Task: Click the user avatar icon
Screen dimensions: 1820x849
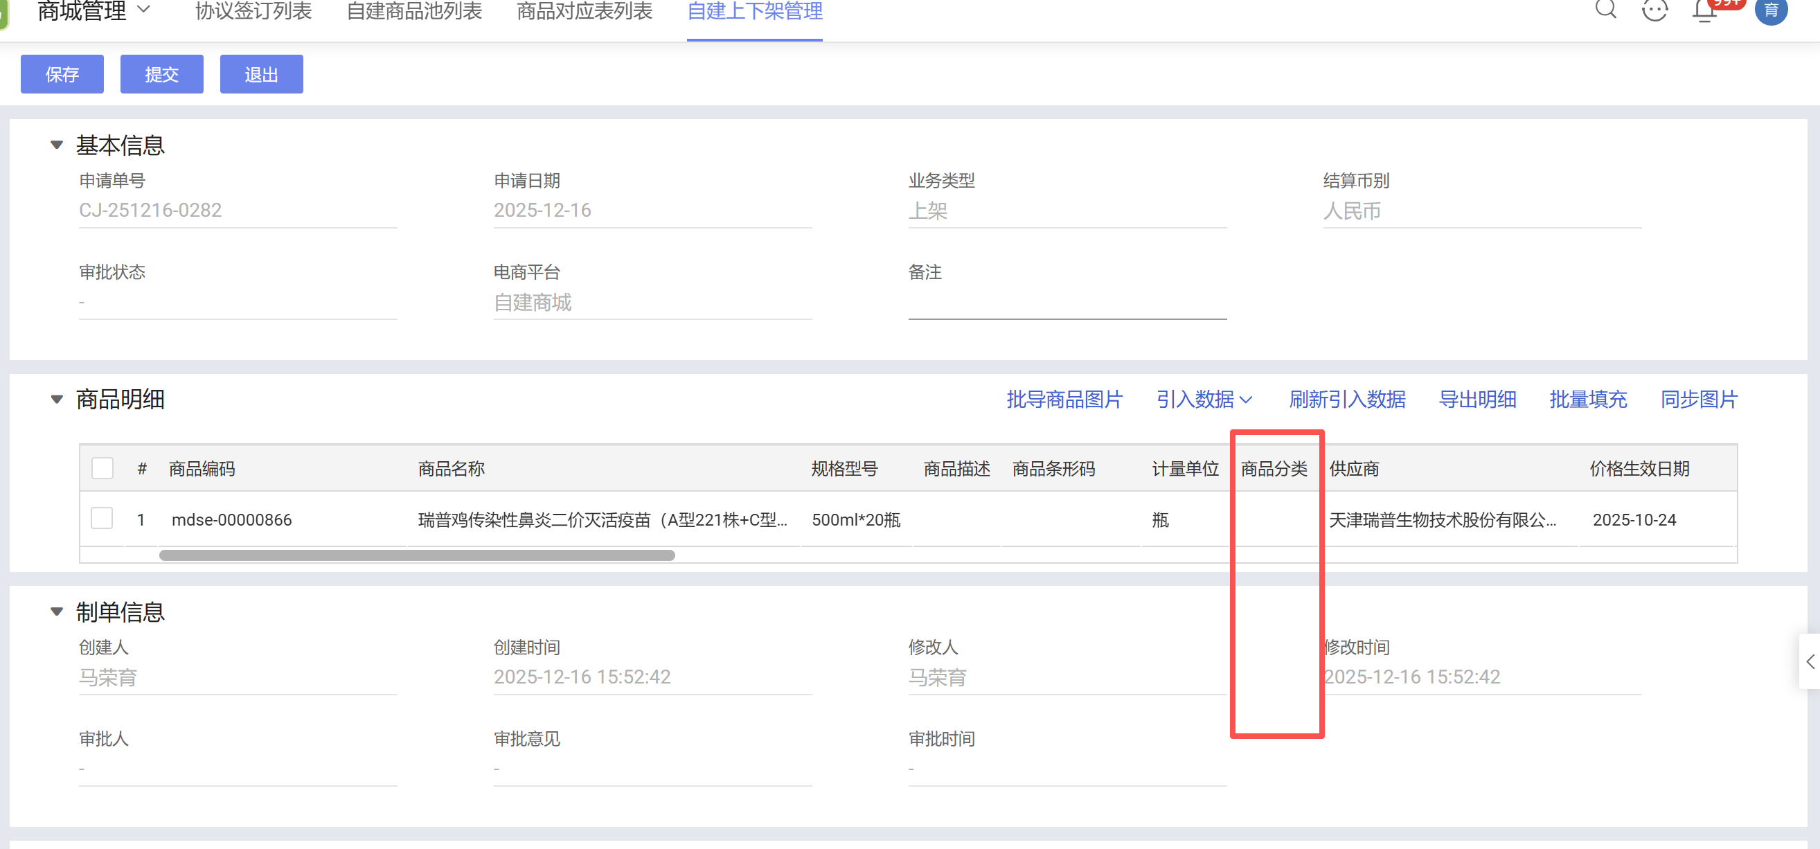Action: click(x=1771, y=10)
